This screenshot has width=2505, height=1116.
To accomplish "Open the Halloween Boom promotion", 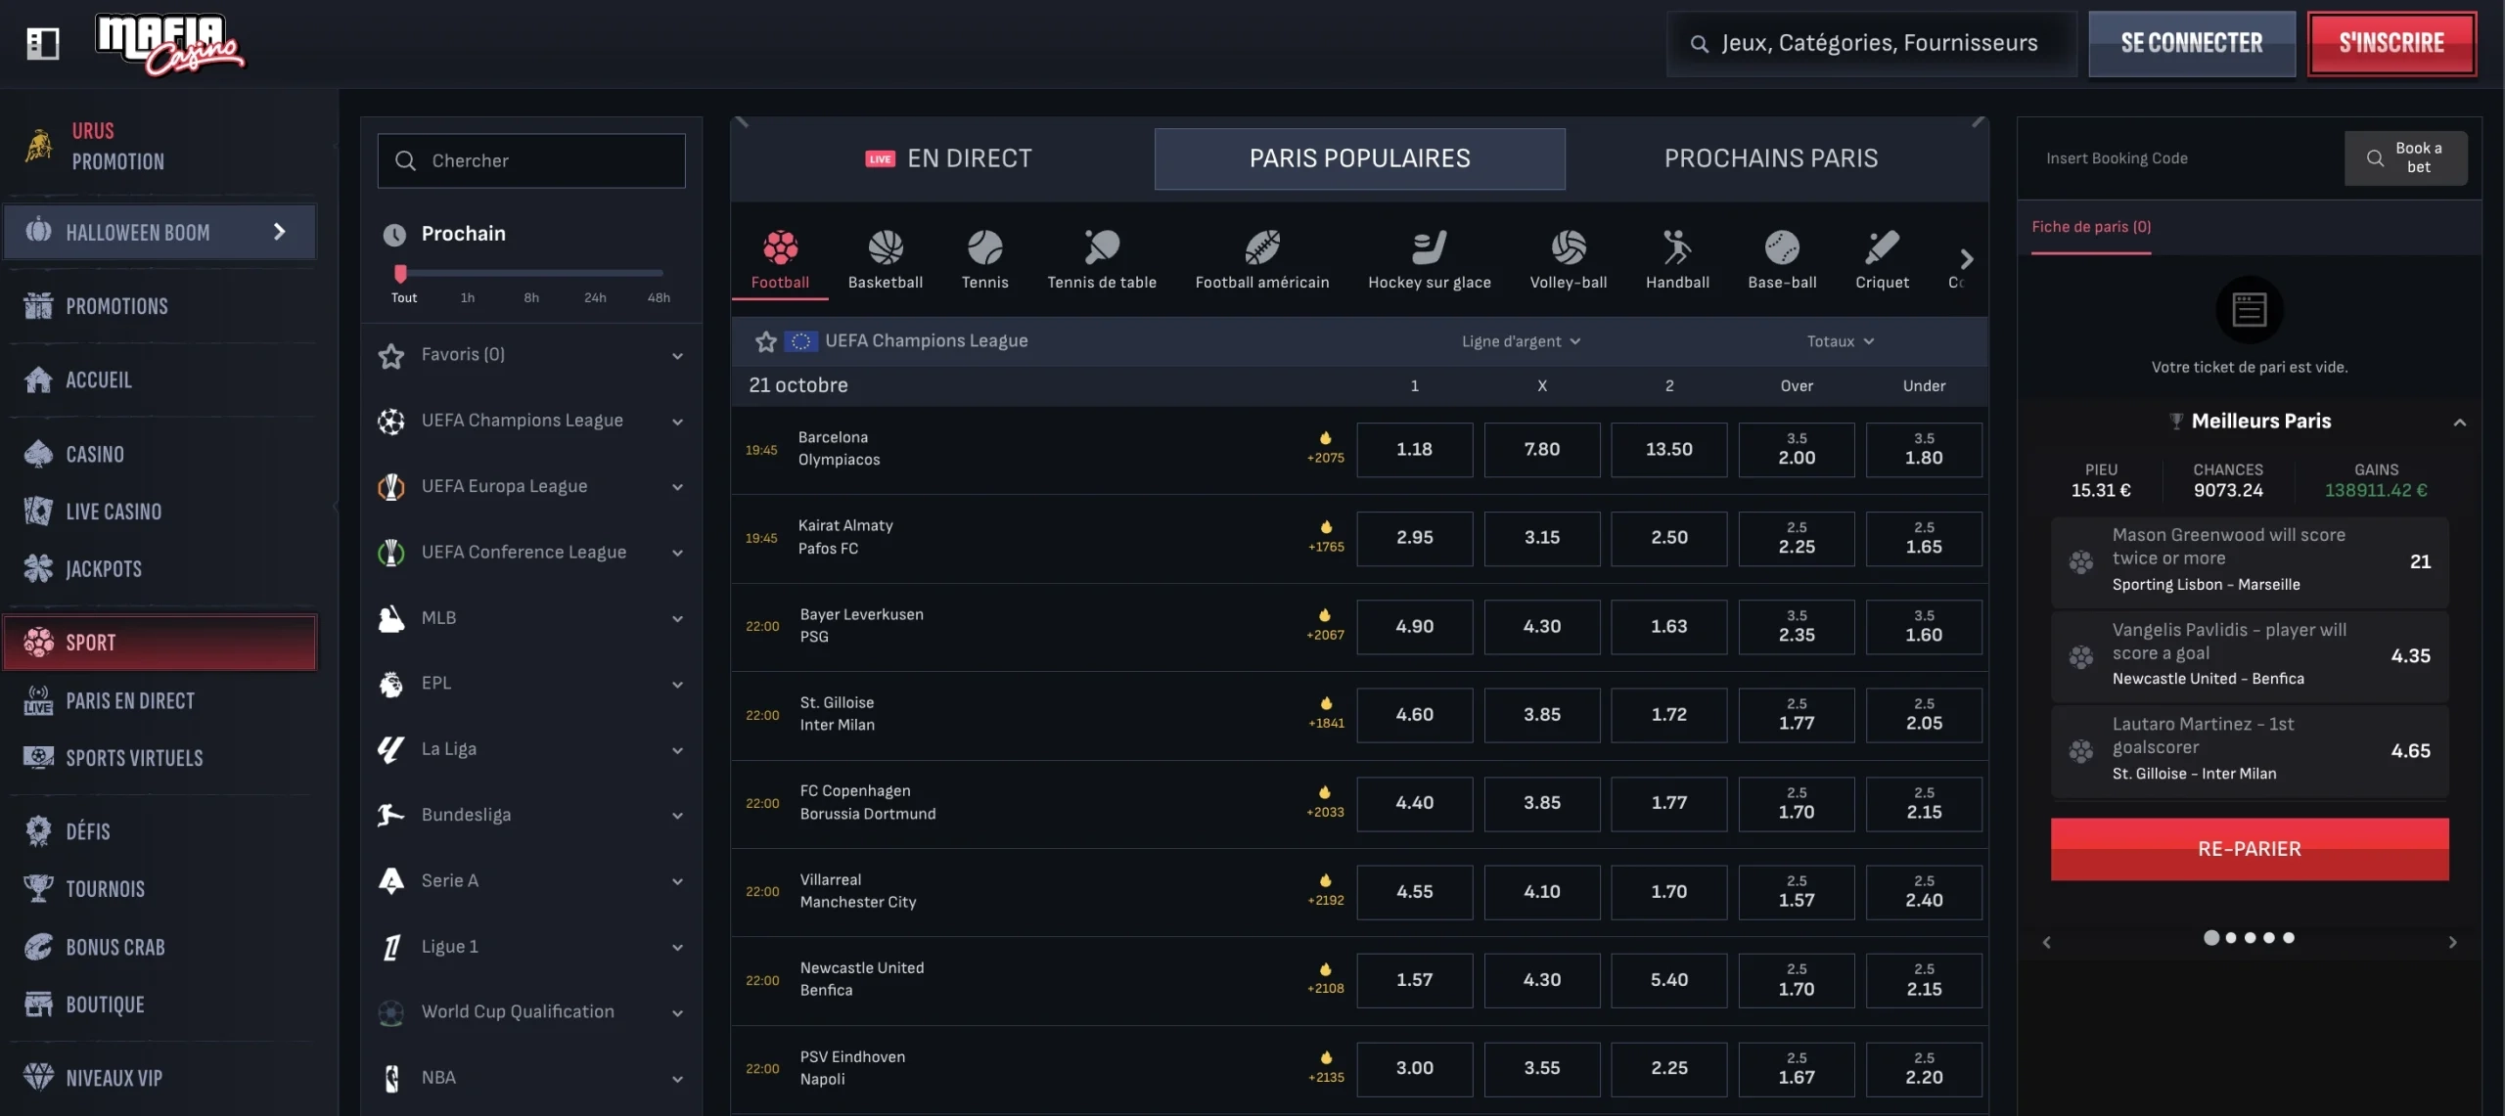I will (159, 232).
